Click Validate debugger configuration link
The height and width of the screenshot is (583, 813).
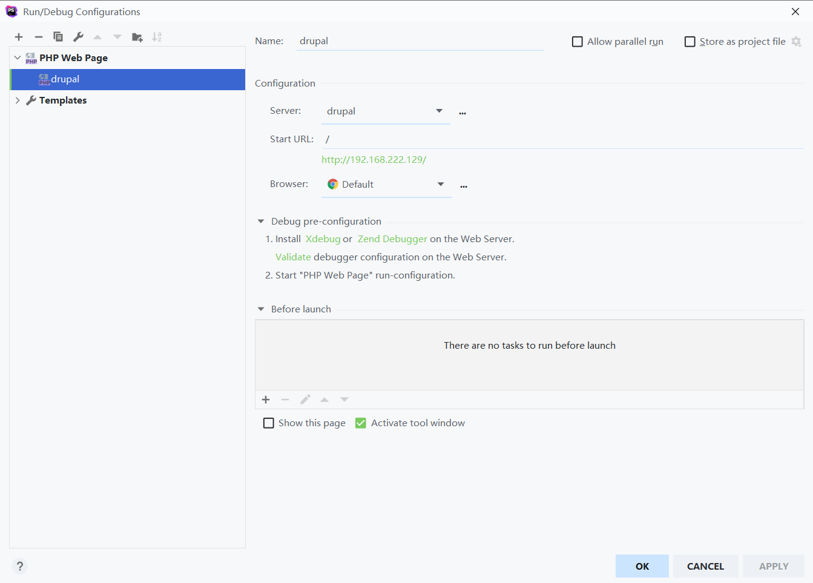pyautogui.click(x=293, y=257)
